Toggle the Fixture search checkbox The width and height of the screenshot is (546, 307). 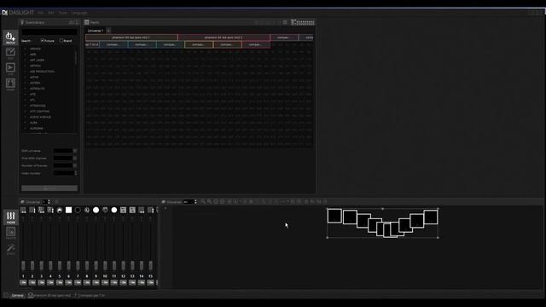point(42,40)
